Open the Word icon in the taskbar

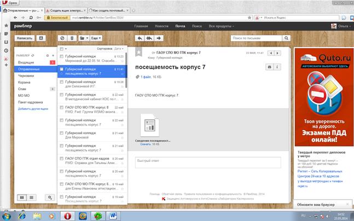[114, 216]
